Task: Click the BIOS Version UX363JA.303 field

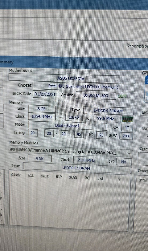Action: [96, 96]
